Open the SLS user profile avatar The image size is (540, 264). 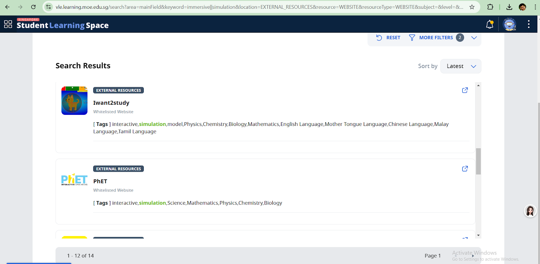510,24
